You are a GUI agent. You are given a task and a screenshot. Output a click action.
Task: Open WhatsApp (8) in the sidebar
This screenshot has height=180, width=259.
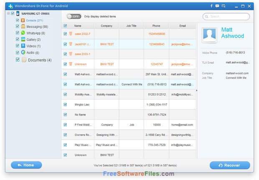(x=36, y=33)
